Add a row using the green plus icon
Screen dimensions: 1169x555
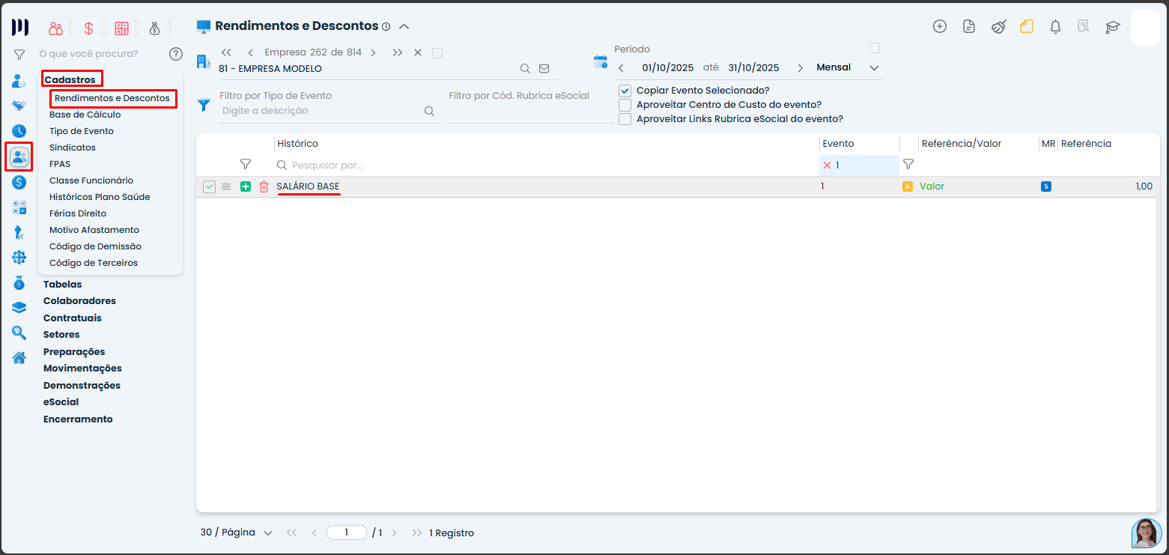[246, 186]
